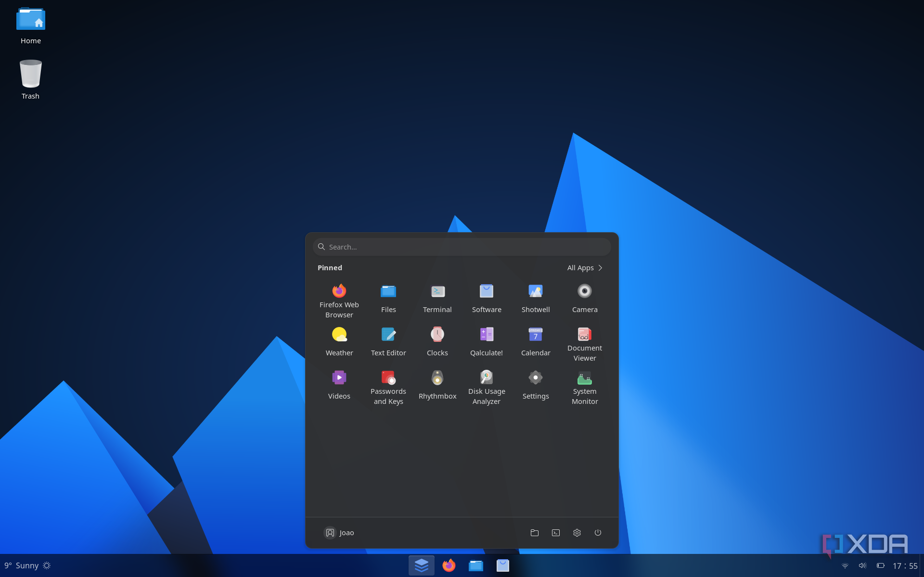
Task: Open Disk Usage Analyzer
Action: point(487,388)
